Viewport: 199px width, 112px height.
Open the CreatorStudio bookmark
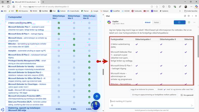click(x=73, y=11)
